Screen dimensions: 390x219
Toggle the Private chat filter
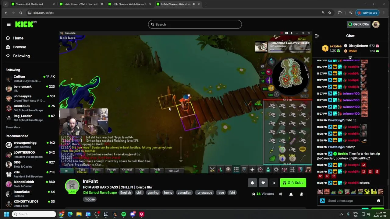tap(112, 171)
